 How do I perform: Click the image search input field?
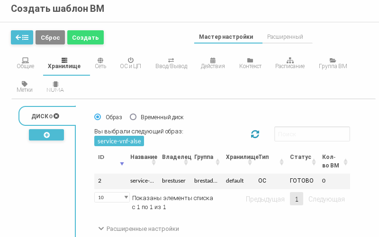pos(312,134)
